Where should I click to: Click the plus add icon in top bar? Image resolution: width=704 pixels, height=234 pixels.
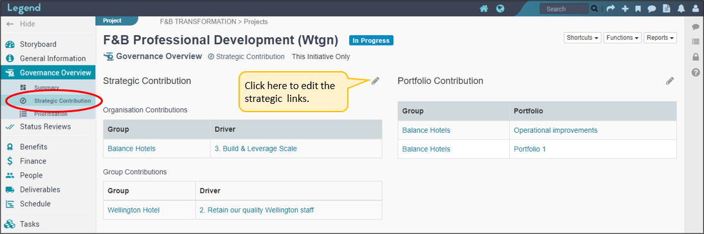[624, 8]
